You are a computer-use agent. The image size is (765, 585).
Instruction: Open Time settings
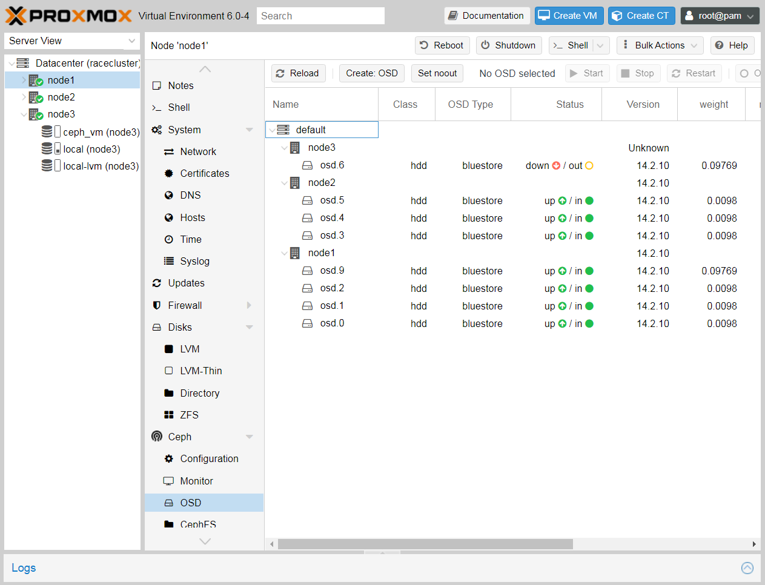pos(204,239)
